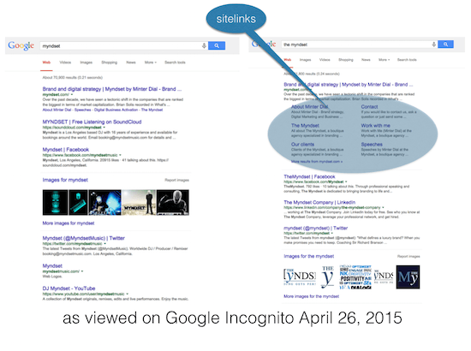Open the dropdown arrow next to myndset.com/ URL
The width and height of the screenshot is (471, 351).
(72, 94)
